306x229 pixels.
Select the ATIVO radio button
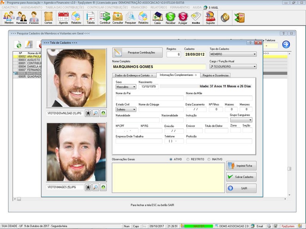pos(171,159)
